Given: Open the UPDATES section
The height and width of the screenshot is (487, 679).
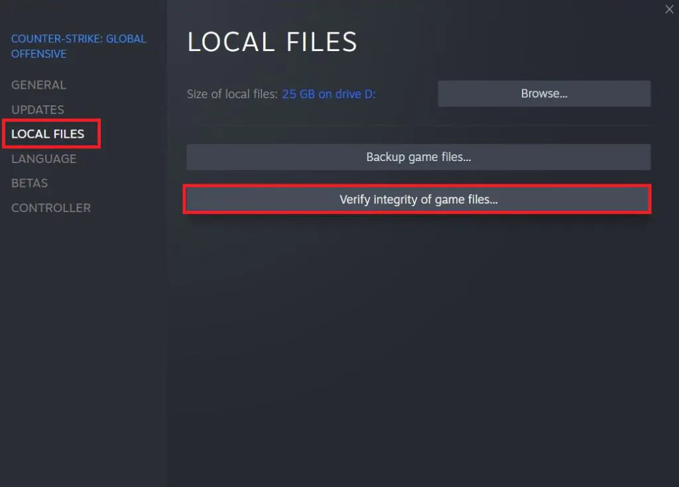Looking at the screenshot, I should click(37, 109).
